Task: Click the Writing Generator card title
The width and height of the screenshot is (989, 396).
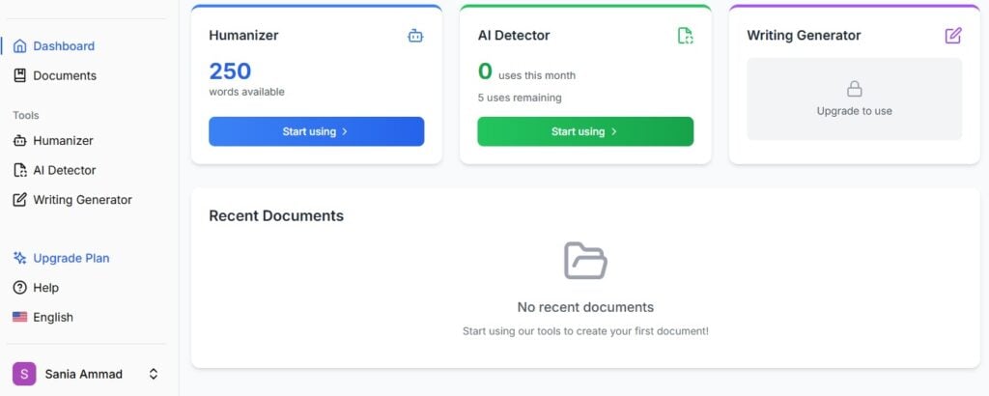Action: (804, 36)
